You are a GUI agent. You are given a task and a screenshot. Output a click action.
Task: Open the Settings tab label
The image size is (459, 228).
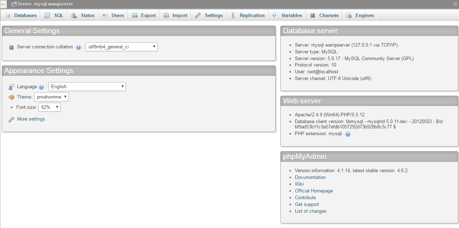(x=214, y=15)
